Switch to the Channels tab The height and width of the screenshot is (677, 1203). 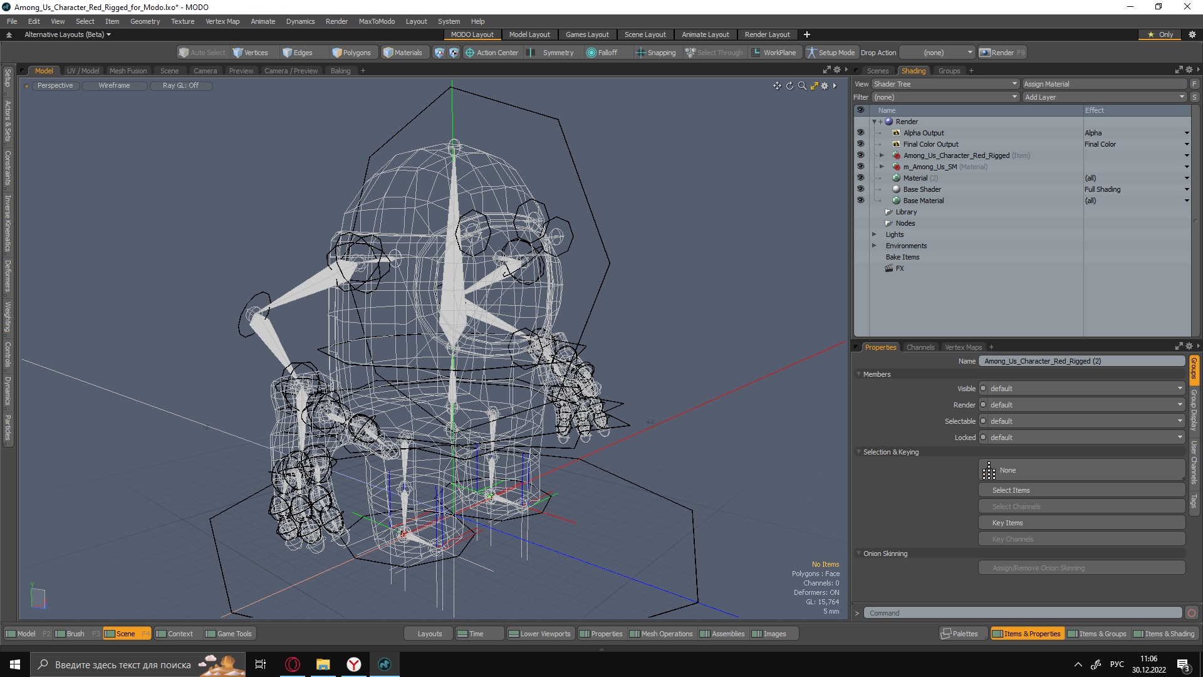click(920, 347)
